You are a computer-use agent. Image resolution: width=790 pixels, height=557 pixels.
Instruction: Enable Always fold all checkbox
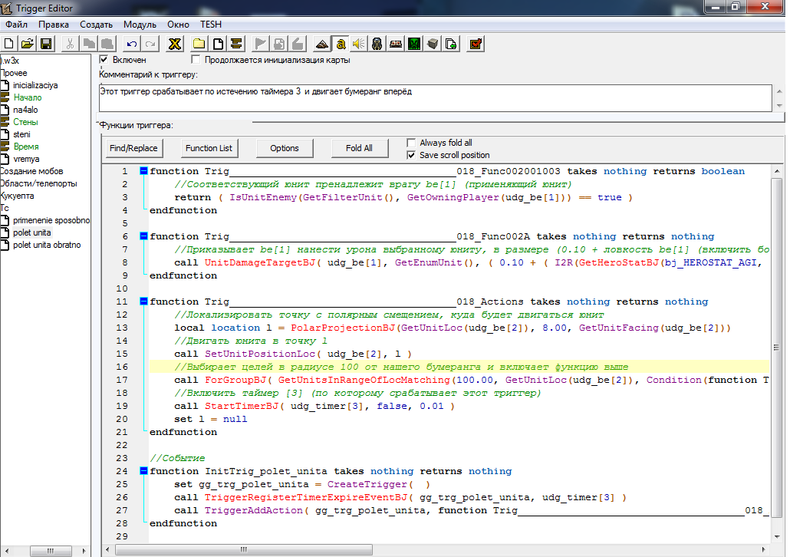tap(412, 143)
